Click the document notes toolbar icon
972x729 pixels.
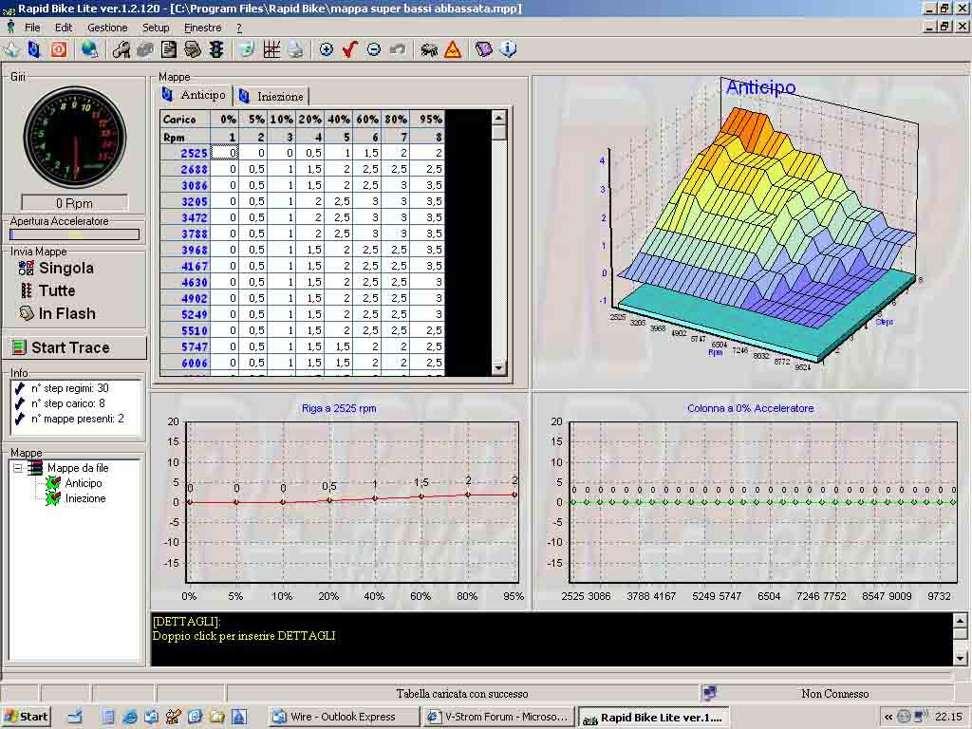(x=169, y=49)
